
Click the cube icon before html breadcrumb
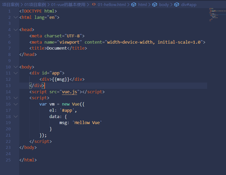(x=134, y=5)
